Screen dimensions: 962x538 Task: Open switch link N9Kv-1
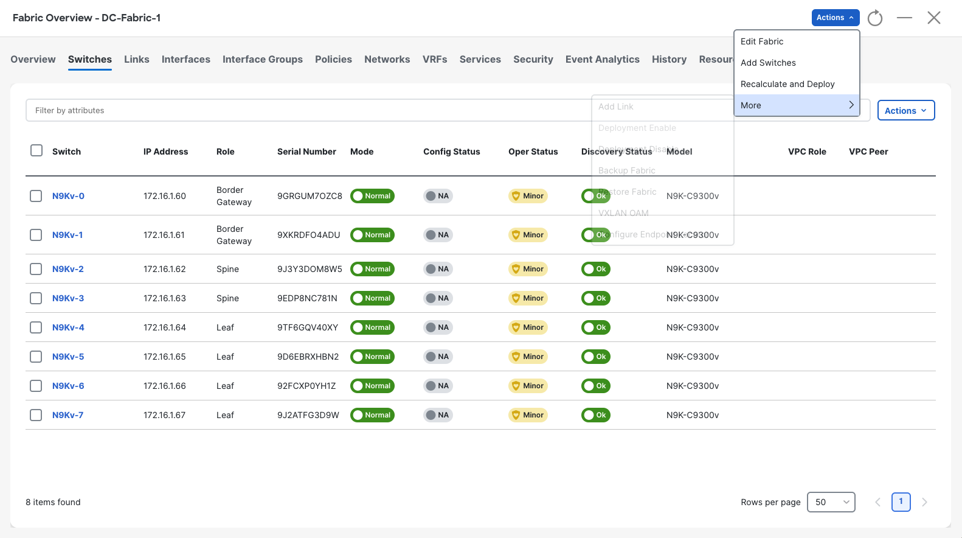click(x=67, y=235)
